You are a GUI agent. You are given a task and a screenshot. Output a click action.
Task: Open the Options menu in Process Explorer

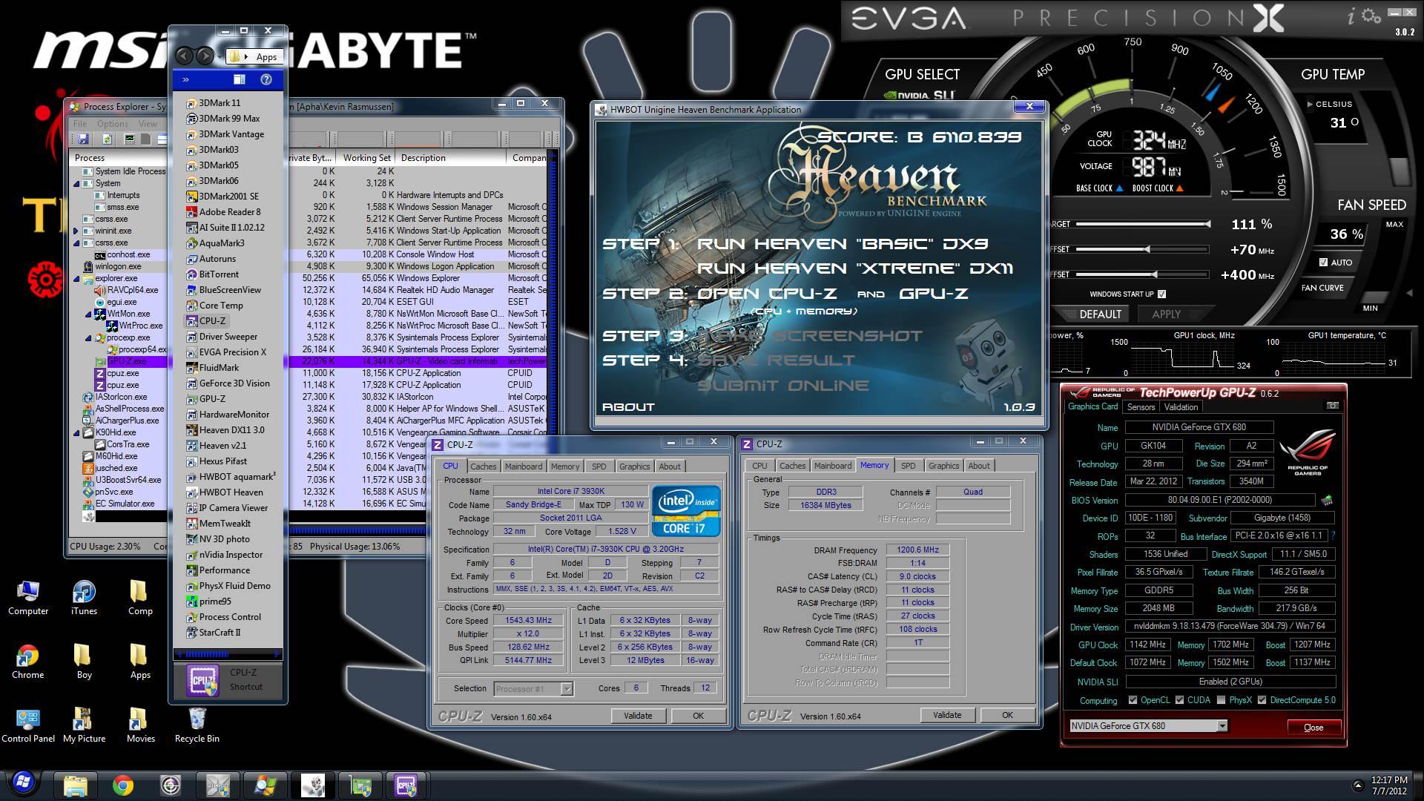coord(112,124)
